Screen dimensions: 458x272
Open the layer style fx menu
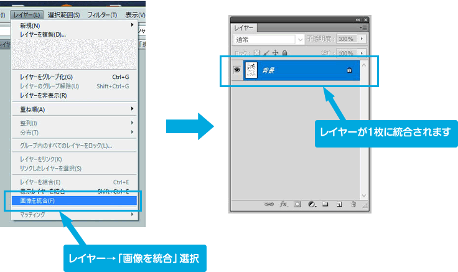[283, 204]
